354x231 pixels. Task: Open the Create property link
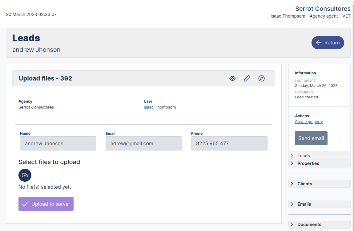coord(309,122)
